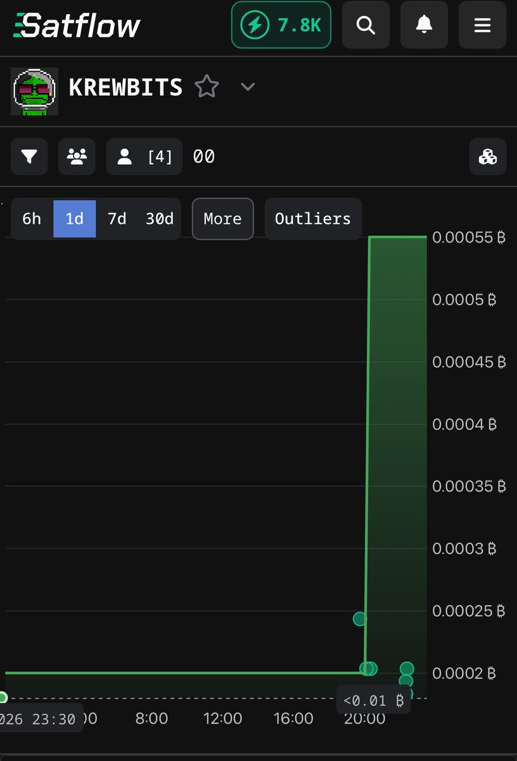Click the 0.00035 ₿ axis label

pyautogui.click(x=469, y=486)
